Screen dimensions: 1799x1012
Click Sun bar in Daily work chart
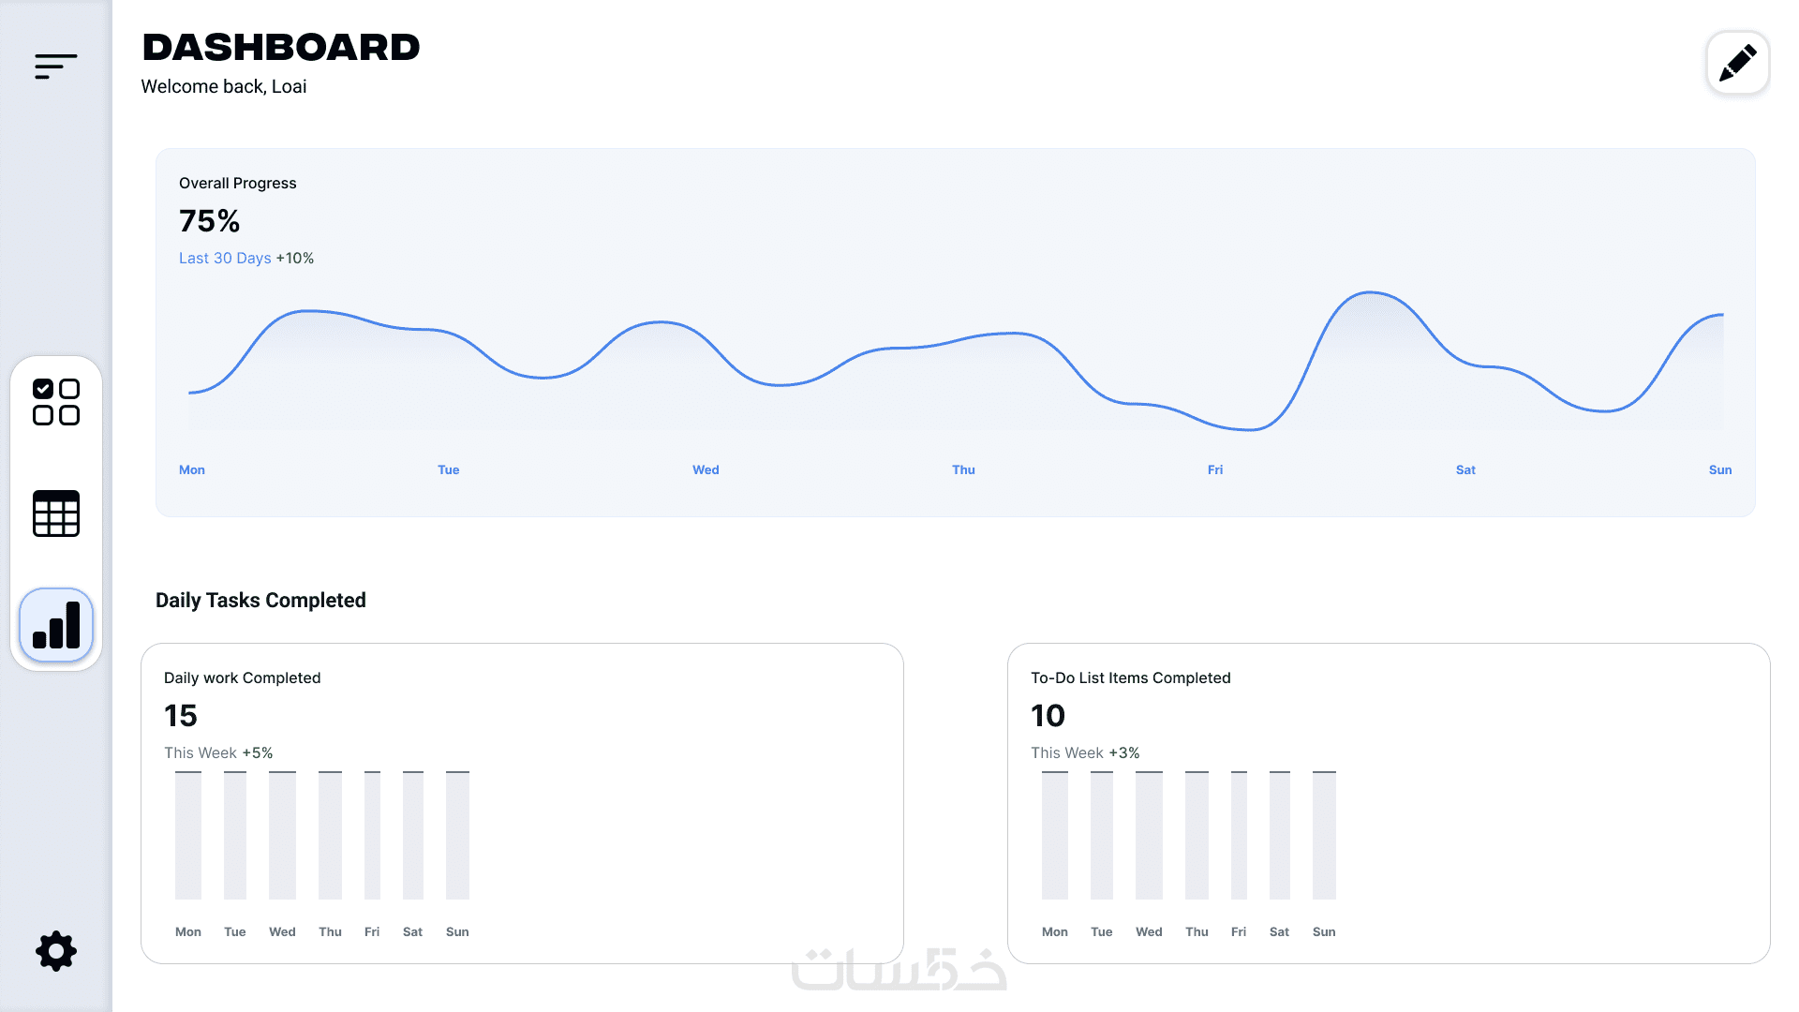[457, 835]
